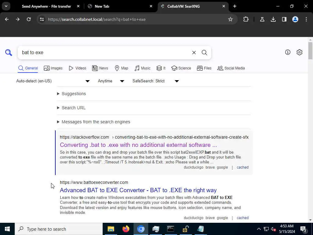
Task: Switch to Images category
Action: (x=53, y=68)
